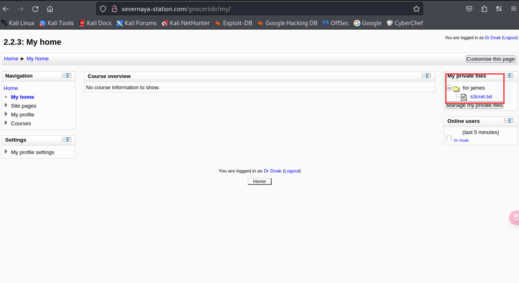Click Dr Doak's avatar in Online users
The width and height of the screenshot is (519, 283).
coord(449,139)
